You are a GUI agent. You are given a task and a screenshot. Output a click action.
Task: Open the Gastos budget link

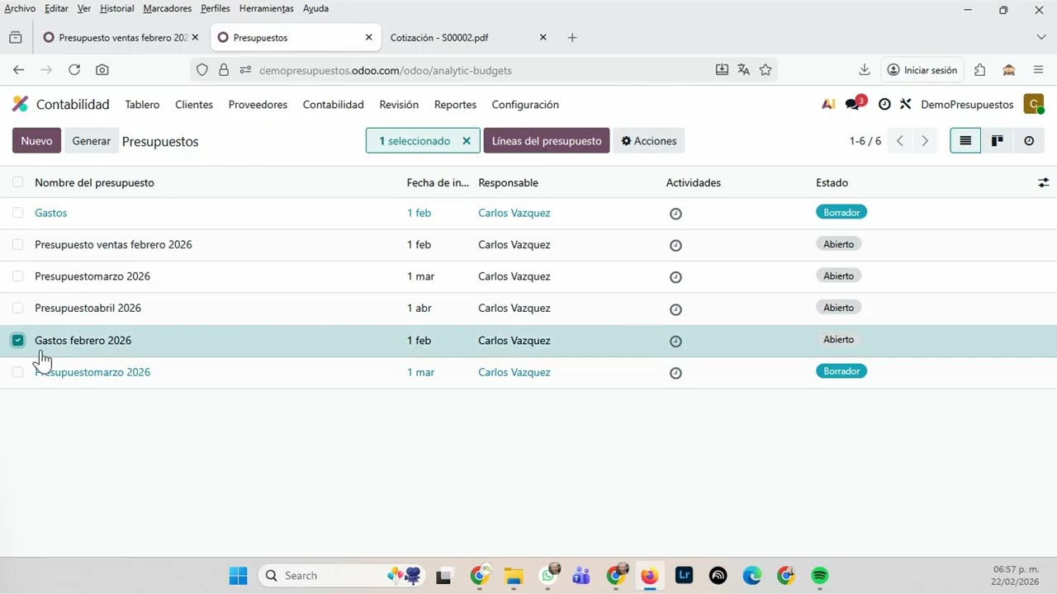50,213
